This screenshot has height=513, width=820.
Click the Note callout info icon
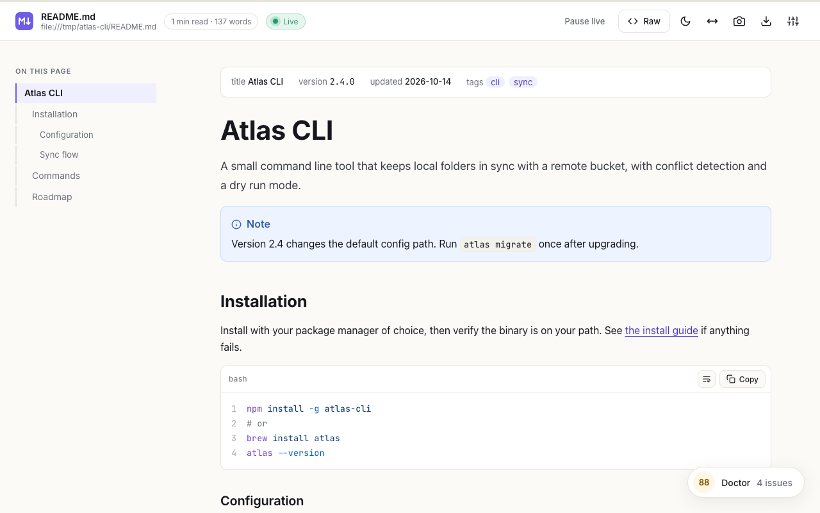(x=236, y=224)
